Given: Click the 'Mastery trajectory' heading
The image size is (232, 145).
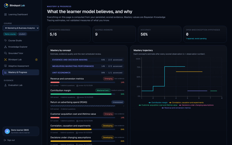Looking at the screenshot, I should 143,50.
